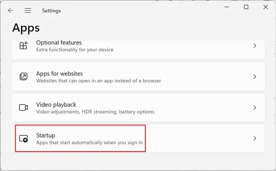Click the Video playback camera icon
This screenshot has width=276, height=171.
[24, 108]
